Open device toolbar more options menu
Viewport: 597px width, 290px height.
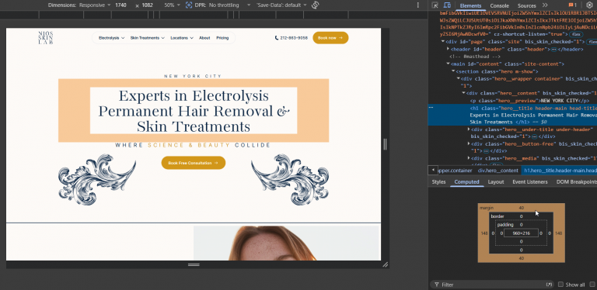point(418,5)
